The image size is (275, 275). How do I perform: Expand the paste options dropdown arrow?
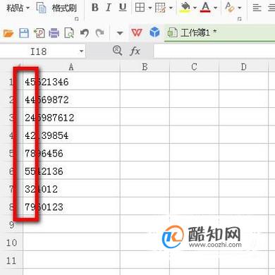[28, 8]
